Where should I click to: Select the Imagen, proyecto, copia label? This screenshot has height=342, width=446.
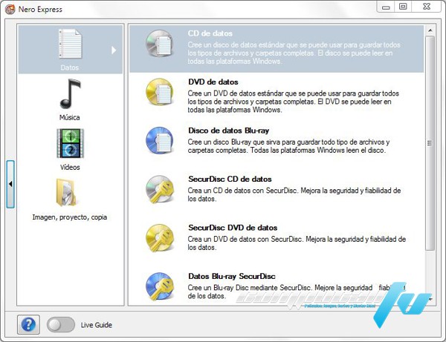[x=70, y=217]
